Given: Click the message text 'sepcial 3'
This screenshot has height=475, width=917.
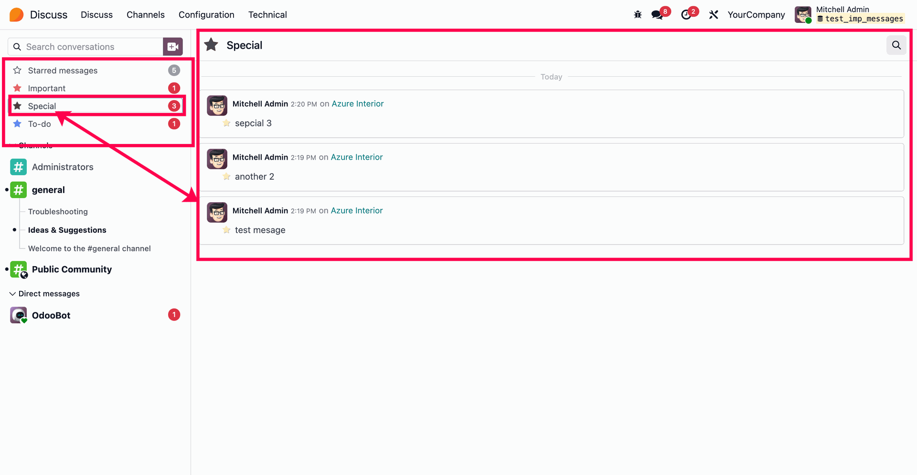Looking at the screenshot, I should click(253, 123).
